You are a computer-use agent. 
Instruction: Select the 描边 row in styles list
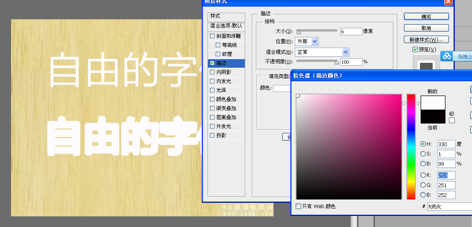tap(226, 63)
